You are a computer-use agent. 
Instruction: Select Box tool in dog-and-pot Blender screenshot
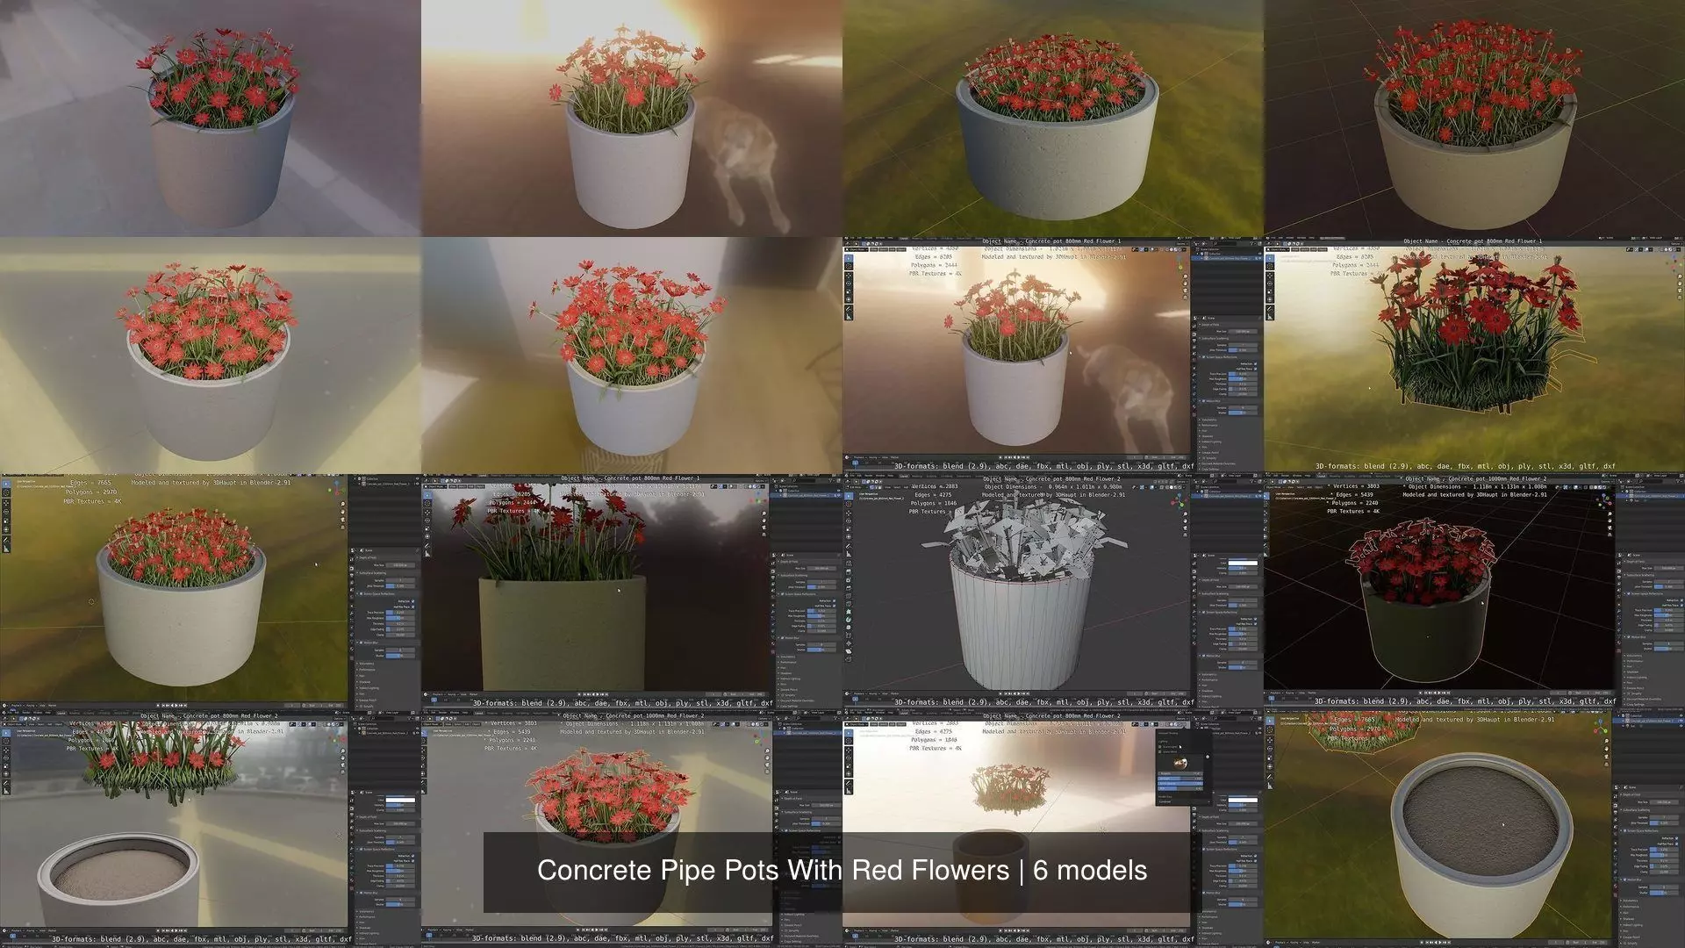click(849, 258)
